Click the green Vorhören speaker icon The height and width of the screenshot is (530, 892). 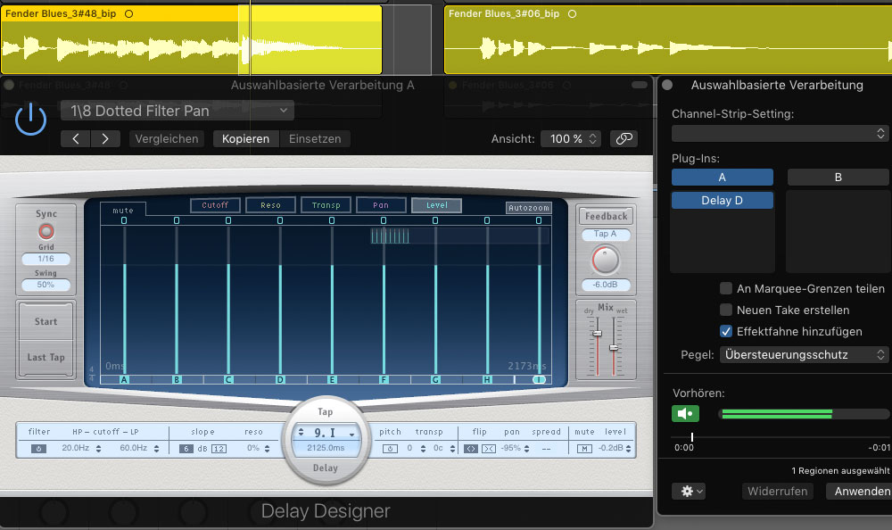point(686,413)
